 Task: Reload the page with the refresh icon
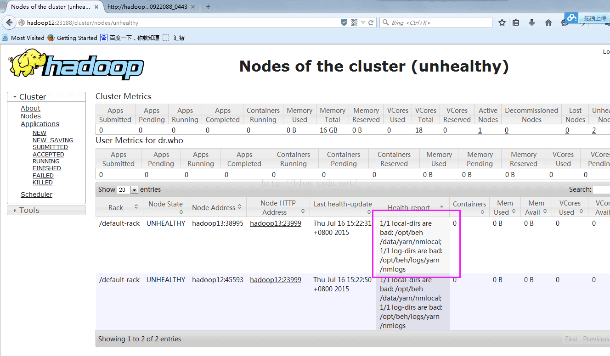[x=371, y=22]
